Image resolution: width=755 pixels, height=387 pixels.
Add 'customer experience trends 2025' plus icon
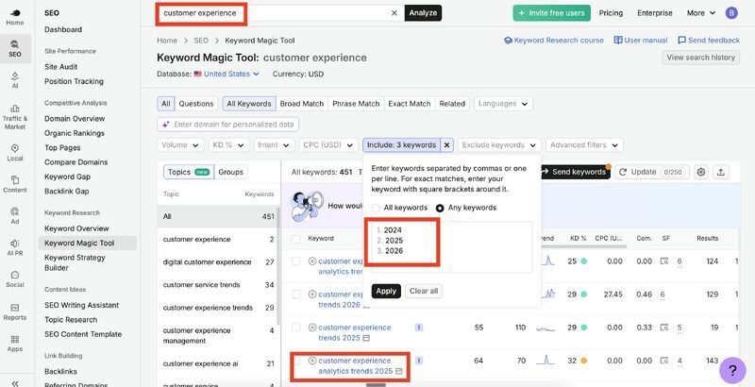(x=312, y=328)
